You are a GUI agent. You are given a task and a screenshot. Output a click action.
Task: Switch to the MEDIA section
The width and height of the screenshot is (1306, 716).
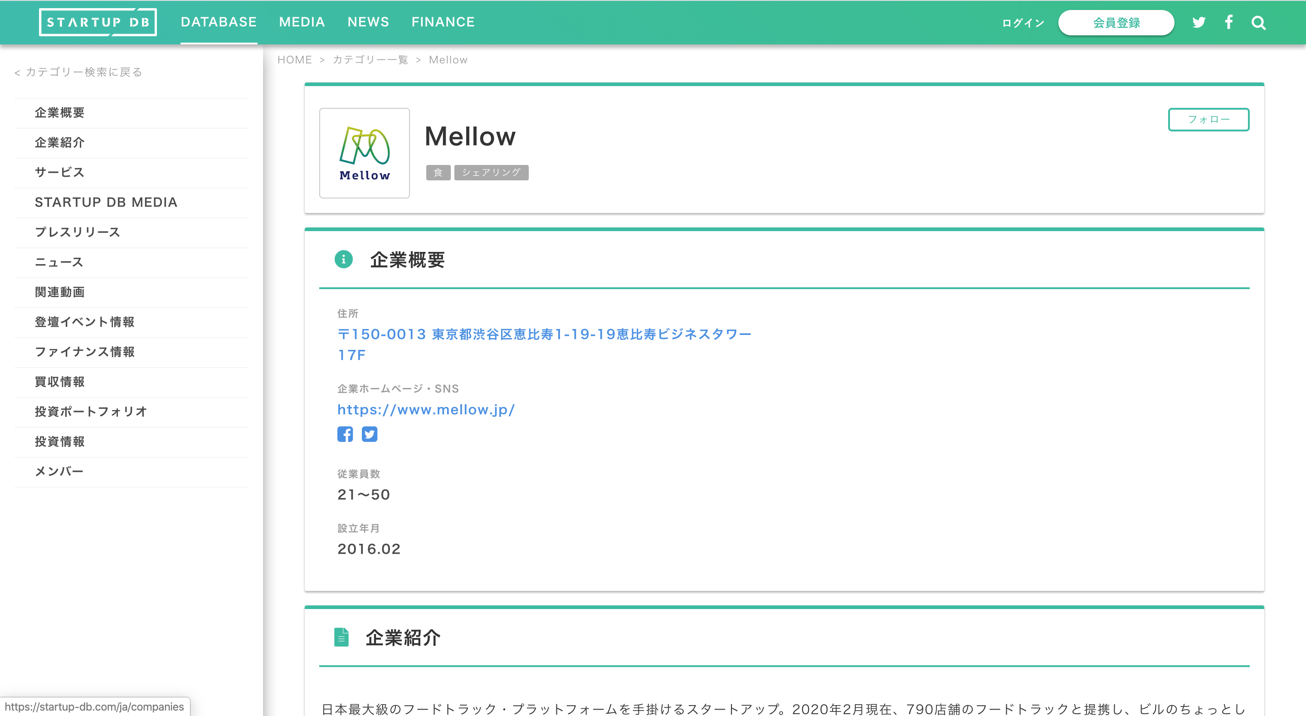click(302, 22)
